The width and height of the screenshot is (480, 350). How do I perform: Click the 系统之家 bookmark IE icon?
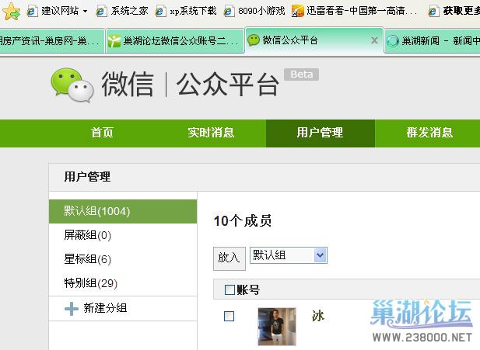(x=102, y=12)
